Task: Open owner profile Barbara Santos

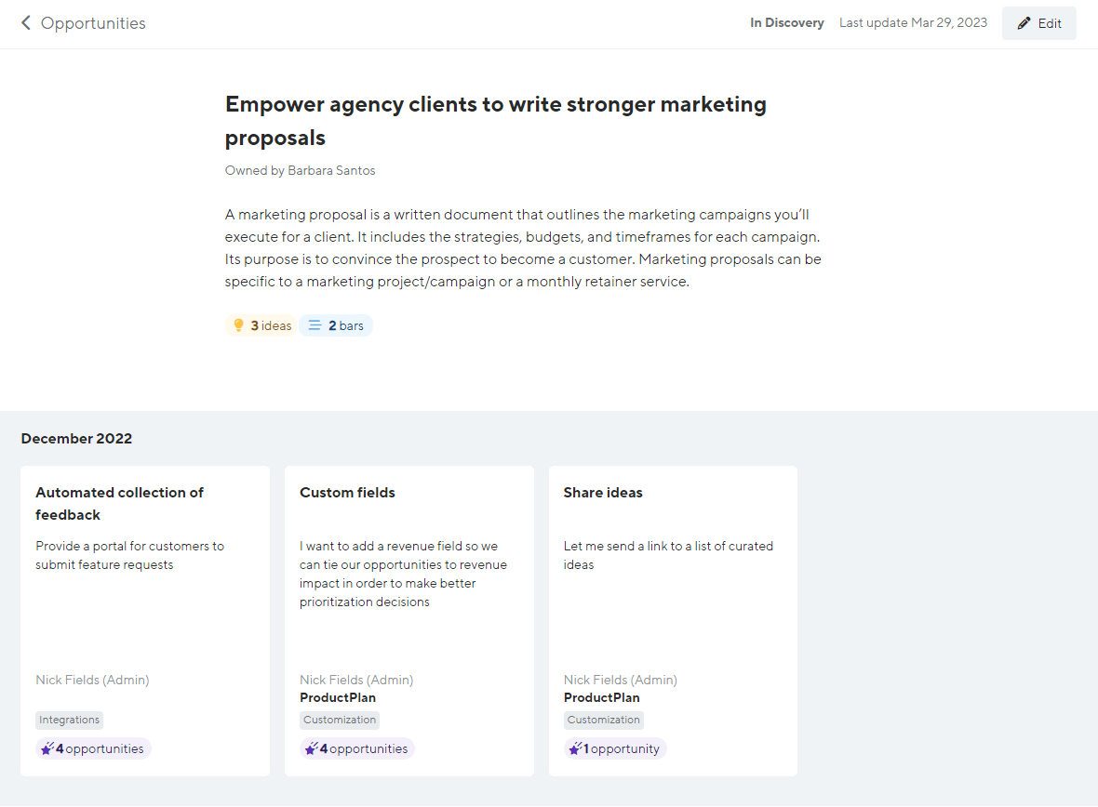Action: click(331, 170)
